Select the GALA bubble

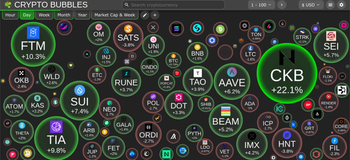pyautogui.click(x=124, y=124)
